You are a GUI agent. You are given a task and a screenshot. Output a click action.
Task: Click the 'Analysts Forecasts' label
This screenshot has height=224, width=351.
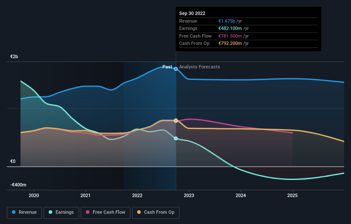point(200,67)
